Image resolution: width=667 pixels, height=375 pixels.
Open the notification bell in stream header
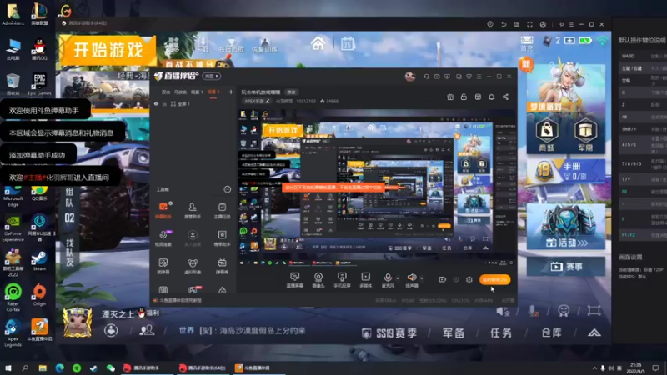[491, 97]
